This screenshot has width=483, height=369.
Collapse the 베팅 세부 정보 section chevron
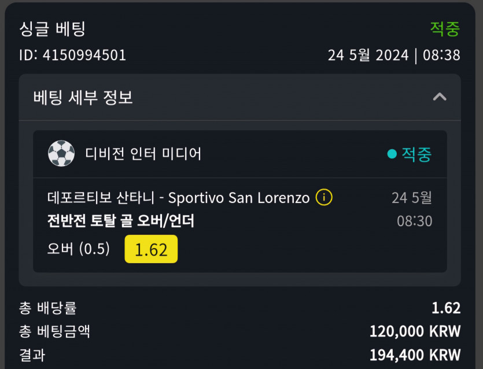[440, 97]
